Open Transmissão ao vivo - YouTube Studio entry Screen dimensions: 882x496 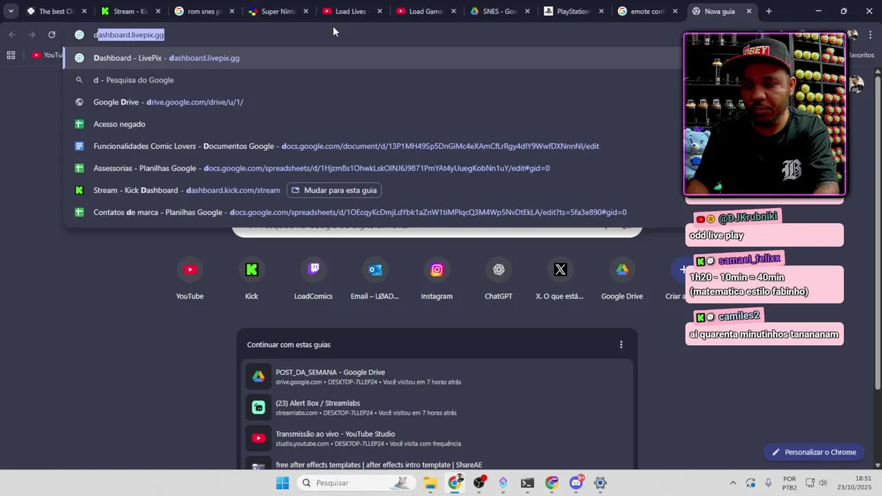click(437, 438)
